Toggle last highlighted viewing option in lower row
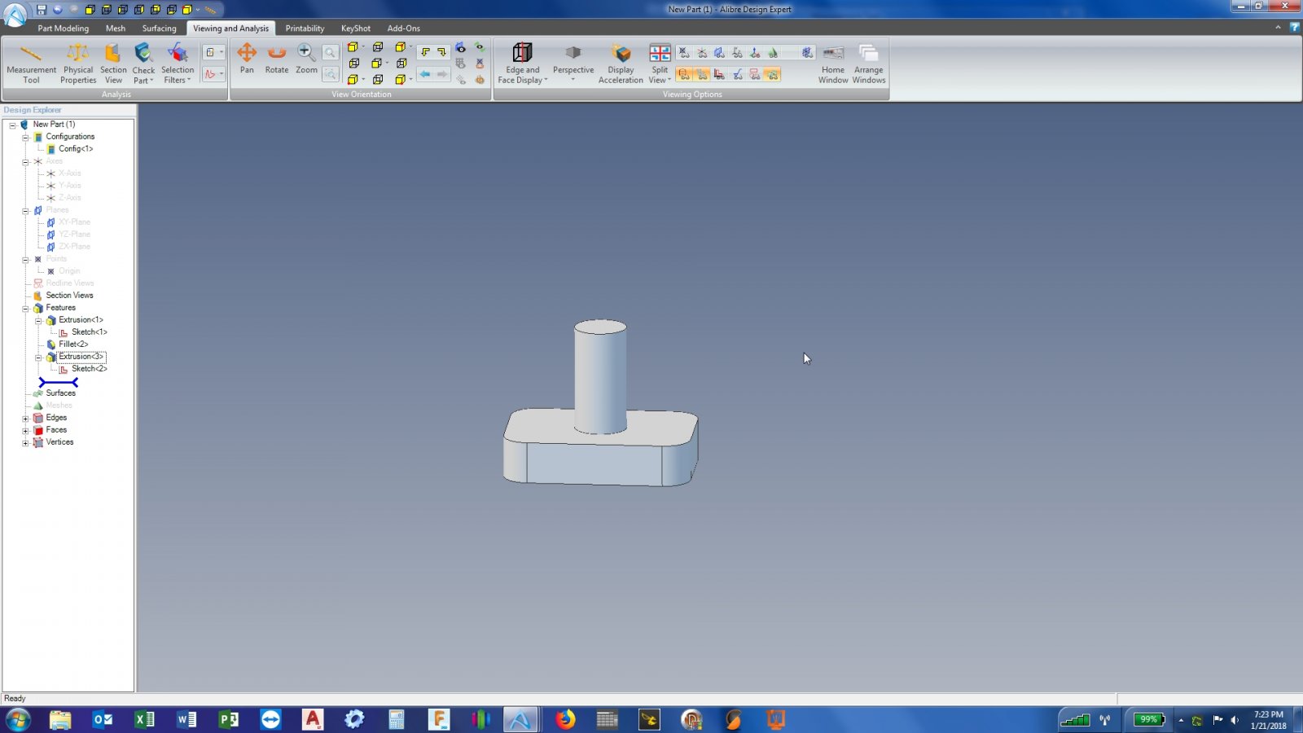This screenshot has width=1303, height=733. (x=772, y=74)
